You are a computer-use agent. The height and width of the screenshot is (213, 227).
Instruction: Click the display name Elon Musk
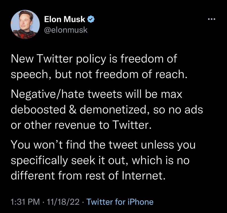(65, 19)
